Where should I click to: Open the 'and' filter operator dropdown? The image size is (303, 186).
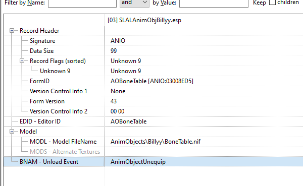pyautogui.click(x=134, y=3)
